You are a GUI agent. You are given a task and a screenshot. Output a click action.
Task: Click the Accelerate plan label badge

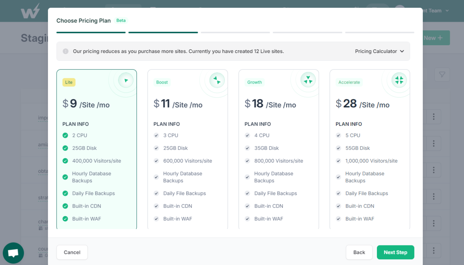(x=349, y=82)
